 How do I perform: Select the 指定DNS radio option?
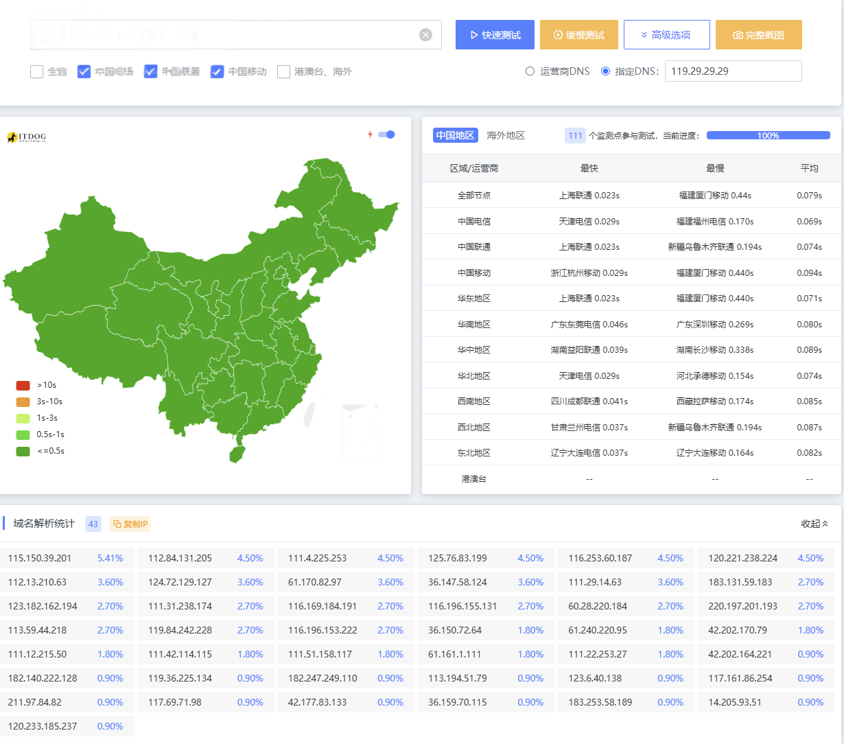pyautogui.click(x=605, y=71)
